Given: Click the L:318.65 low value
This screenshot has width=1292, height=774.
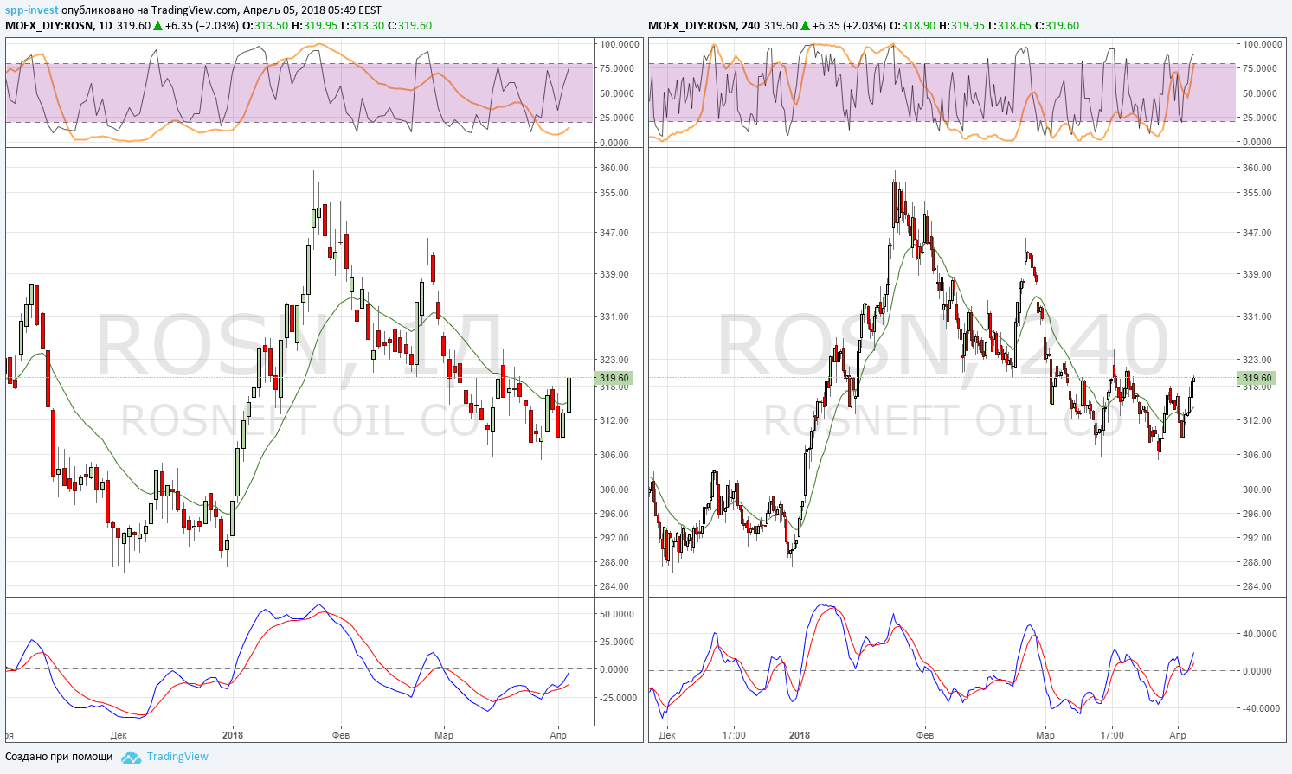Looking at the screenshot, I should tap(1010, 26).
